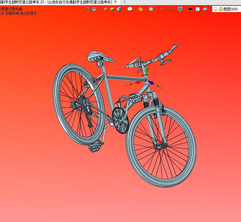Open the dropdown beside the blue shaded cube

[124, 9]
